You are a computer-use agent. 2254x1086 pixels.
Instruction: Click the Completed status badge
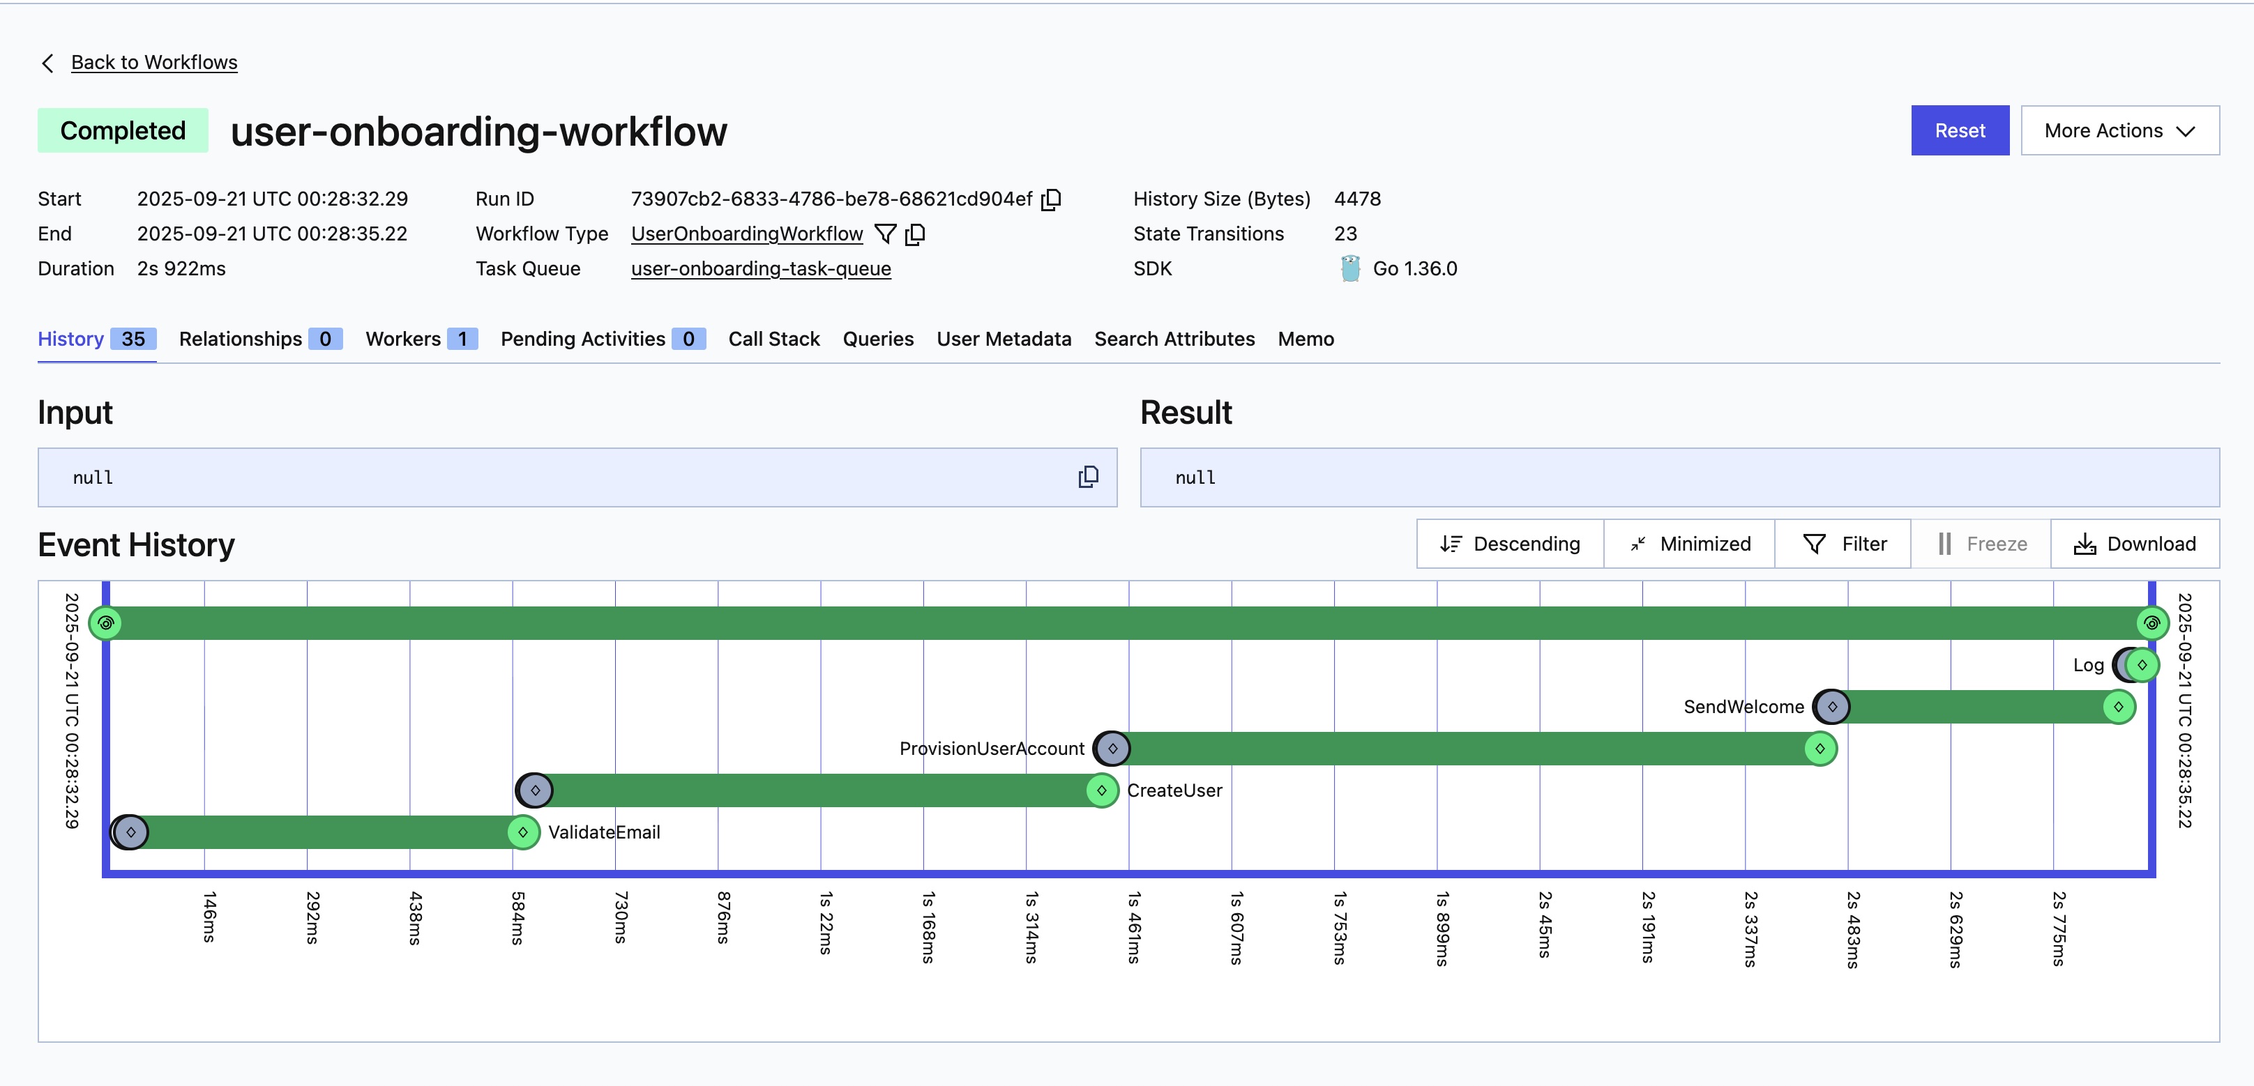coord(123,130)
